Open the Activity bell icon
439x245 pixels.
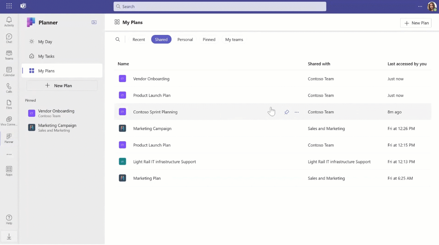(9, 22)
